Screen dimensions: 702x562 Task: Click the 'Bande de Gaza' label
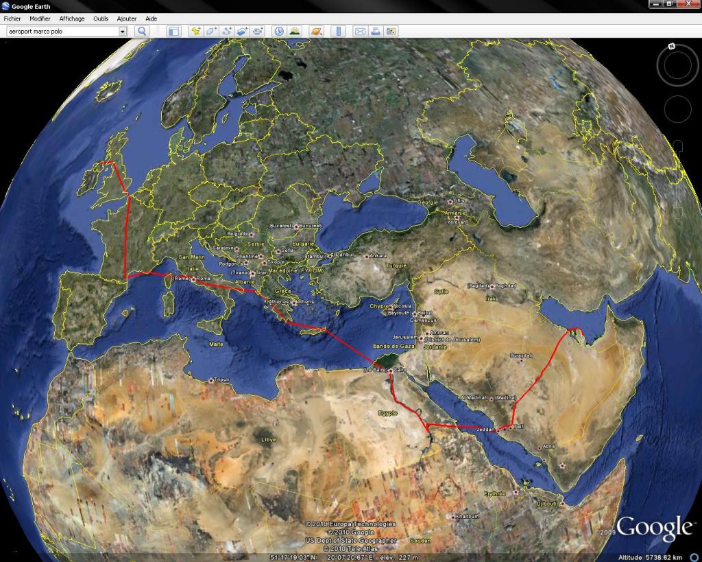click(394, 346)
